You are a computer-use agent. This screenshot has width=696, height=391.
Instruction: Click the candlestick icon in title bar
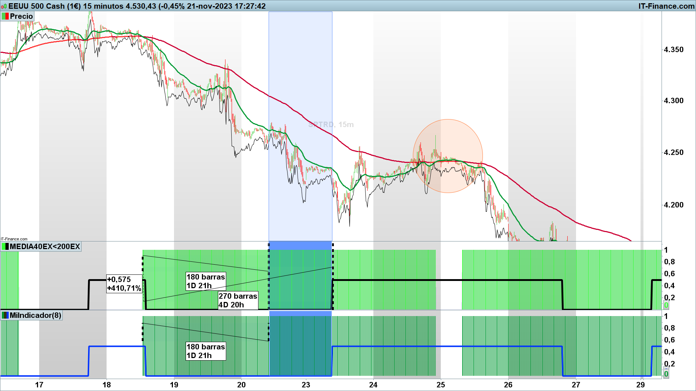tap(4, 6)
